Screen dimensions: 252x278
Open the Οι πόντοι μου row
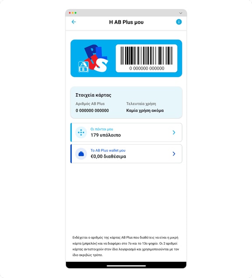point(126,133)
